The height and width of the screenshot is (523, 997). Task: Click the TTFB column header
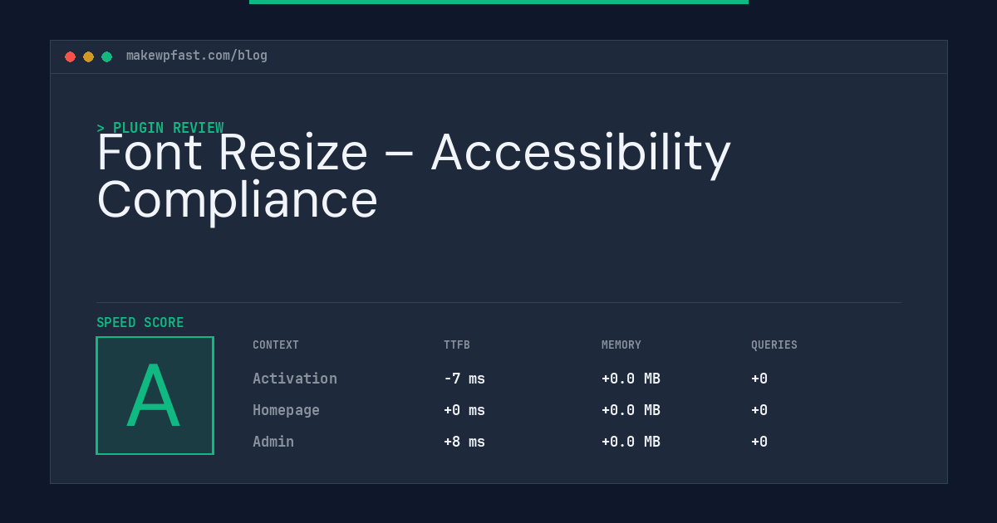point(457,345)
